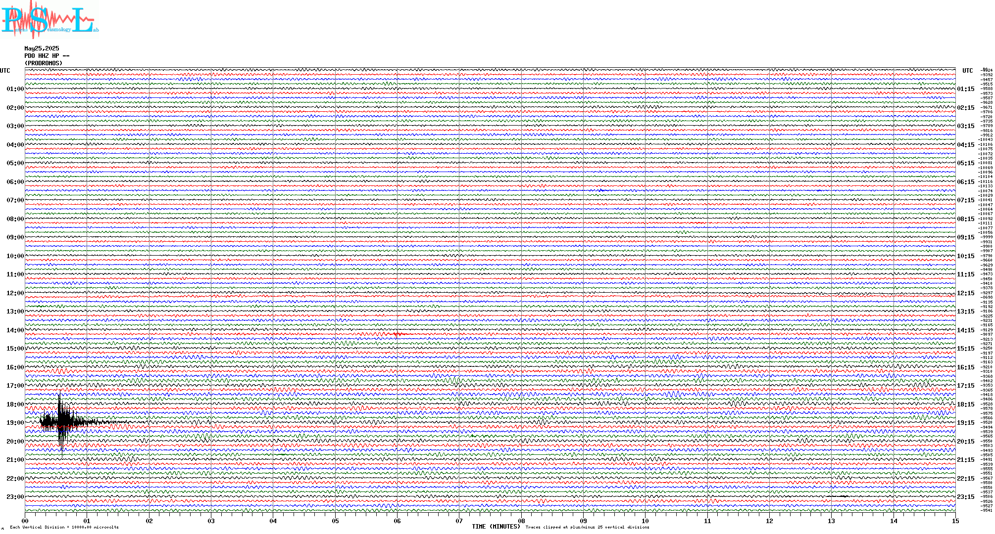Select the 15:00 hour label
The width and height of the screenshot is (995, 534).
[15, 349]
